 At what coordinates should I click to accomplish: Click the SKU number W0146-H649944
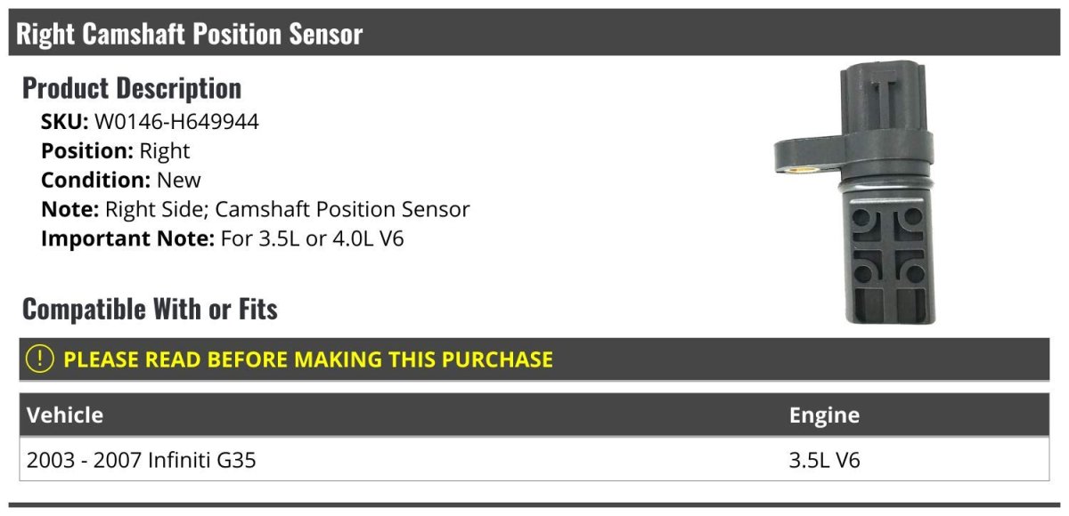[x=176, y=122]
